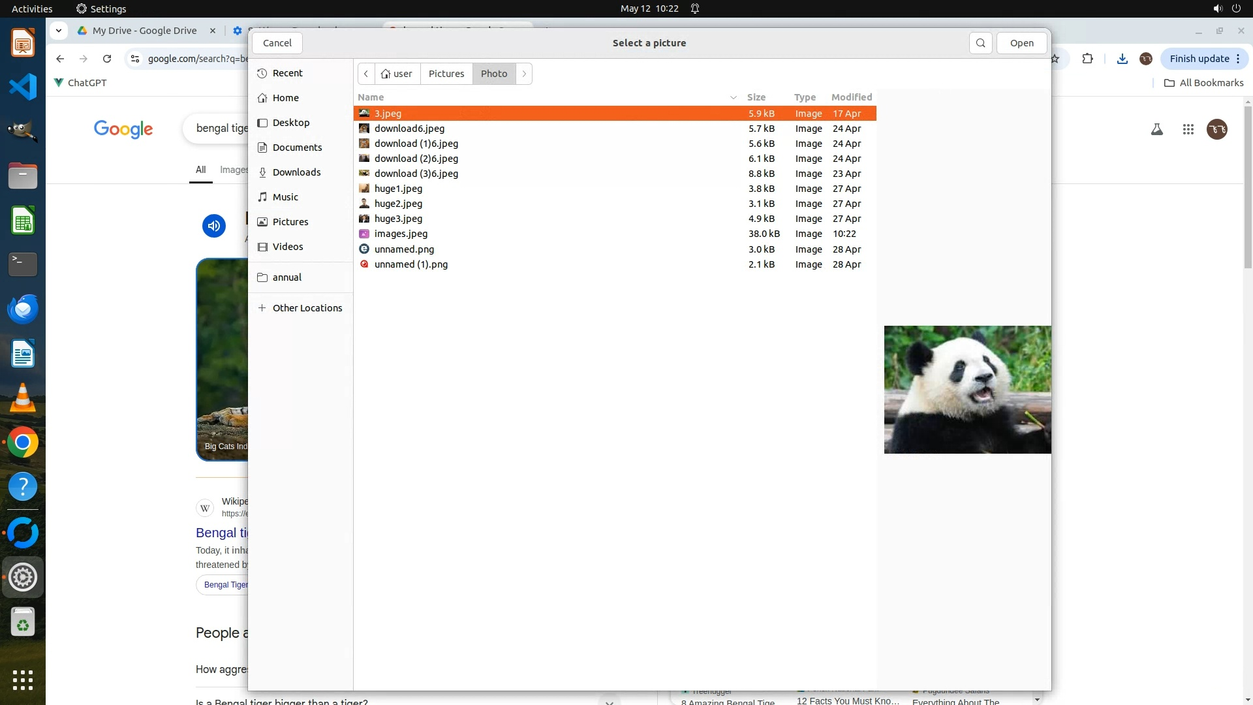Screen dimensions: 1253x705
Task: Switch to user home in path bar
Action: [x=397, y=74]
